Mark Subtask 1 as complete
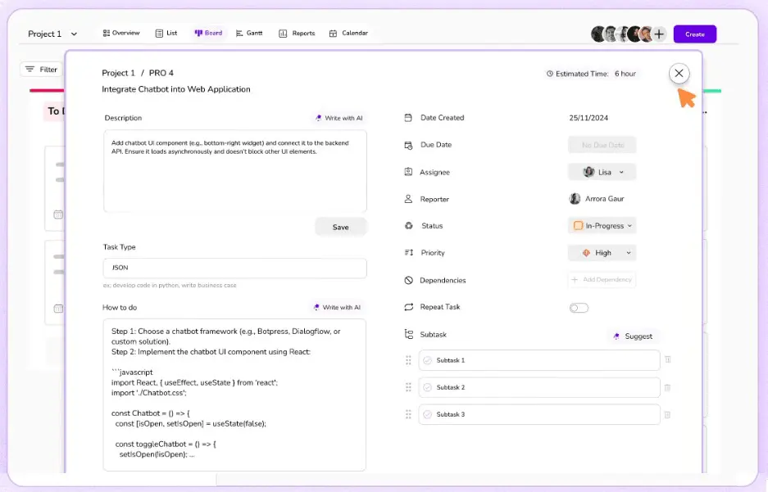Screen dimensions: 768x492 pos(427,360)
